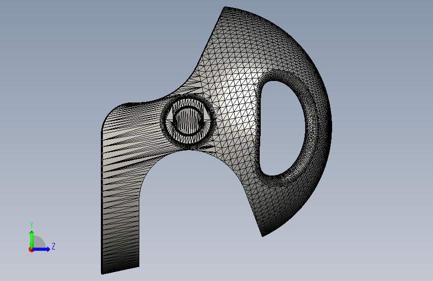Click the Y label on the axis triad
The width and height of the screenshot is (433, 281).
tap(31, 225)
